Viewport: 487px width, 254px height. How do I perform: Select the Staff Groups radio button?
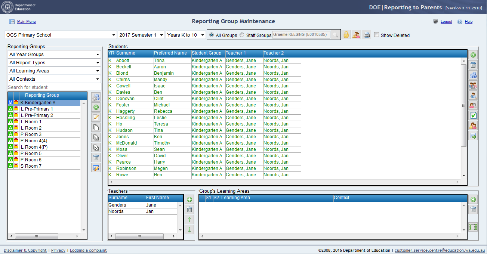(242, 35)
